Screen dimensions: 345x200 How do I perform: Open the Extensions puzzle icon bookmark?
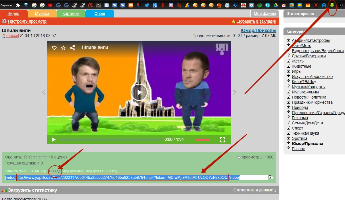point(18,5)
